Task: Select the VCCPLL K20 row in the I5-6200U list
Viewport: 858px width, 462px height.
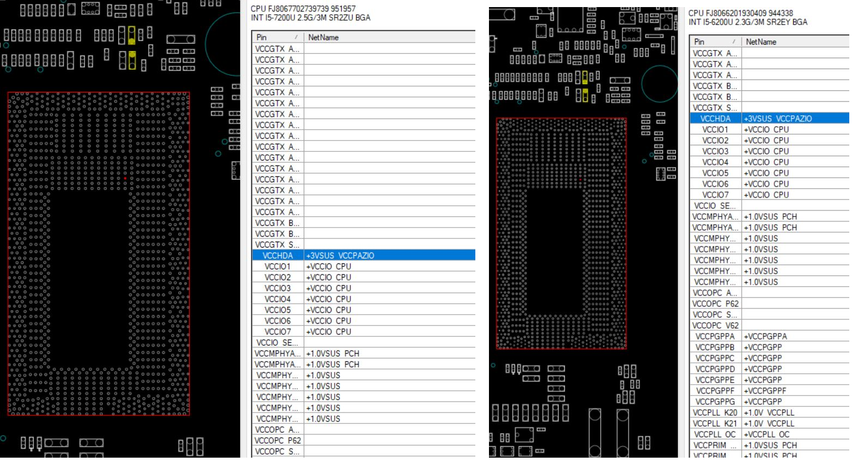Action: coord(715,412)
